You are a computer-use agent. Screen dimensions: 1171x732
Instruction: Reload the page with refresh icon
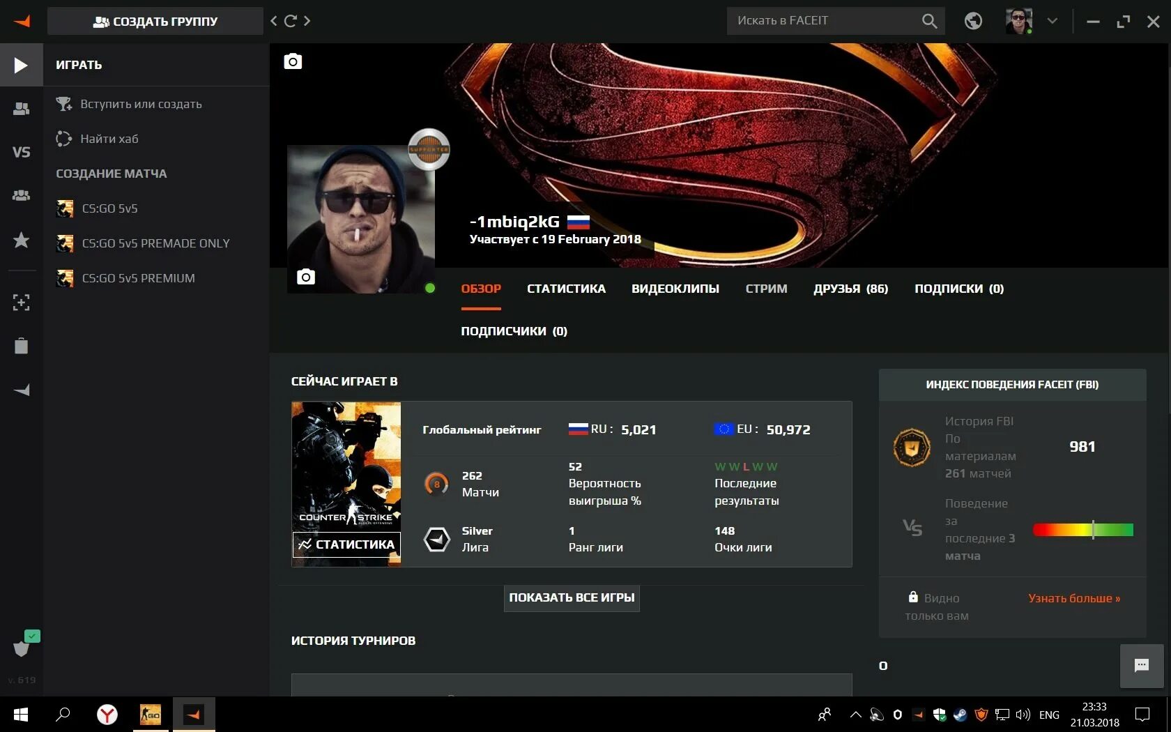(x=291, y=21)
